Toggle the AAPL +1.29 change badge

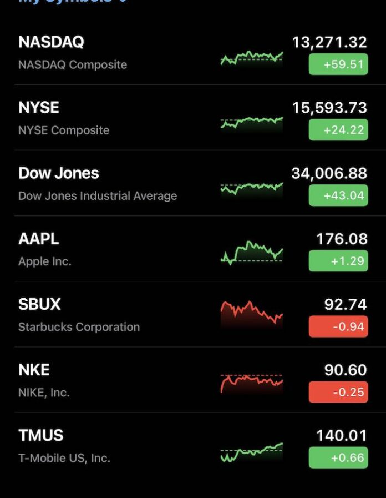(338, 261)
